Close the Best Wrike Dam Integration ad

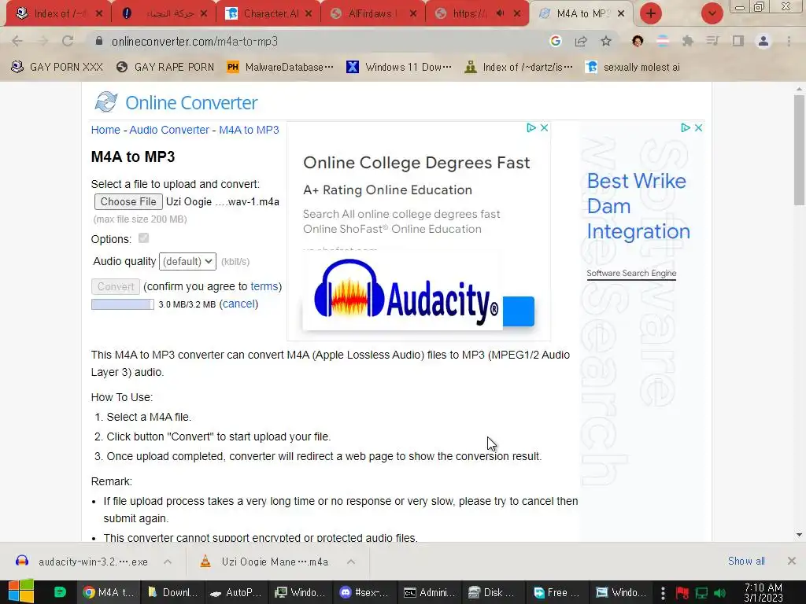(699, 127)
